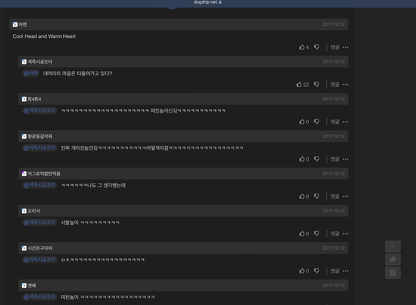Viewport: 416px width, 305px height.
Task: Open ellipsis menu for 요리사's reply
Action: click(345, 233)
